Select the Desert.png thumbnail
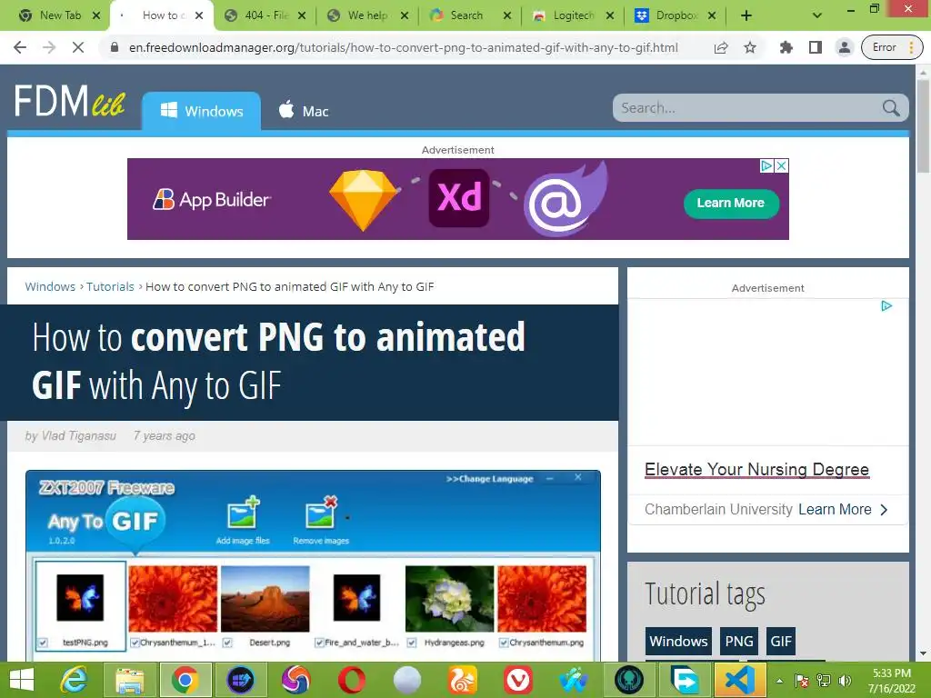Viewport: 931px width, 698px height. click(x=265, y=599)
